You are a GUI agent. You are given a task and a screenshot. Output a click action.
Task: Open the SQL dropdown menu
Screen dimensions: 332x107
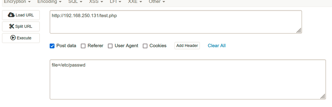75,2
